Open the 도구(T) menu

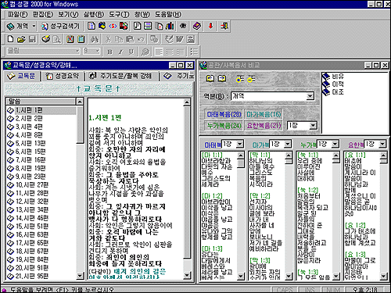119,14
